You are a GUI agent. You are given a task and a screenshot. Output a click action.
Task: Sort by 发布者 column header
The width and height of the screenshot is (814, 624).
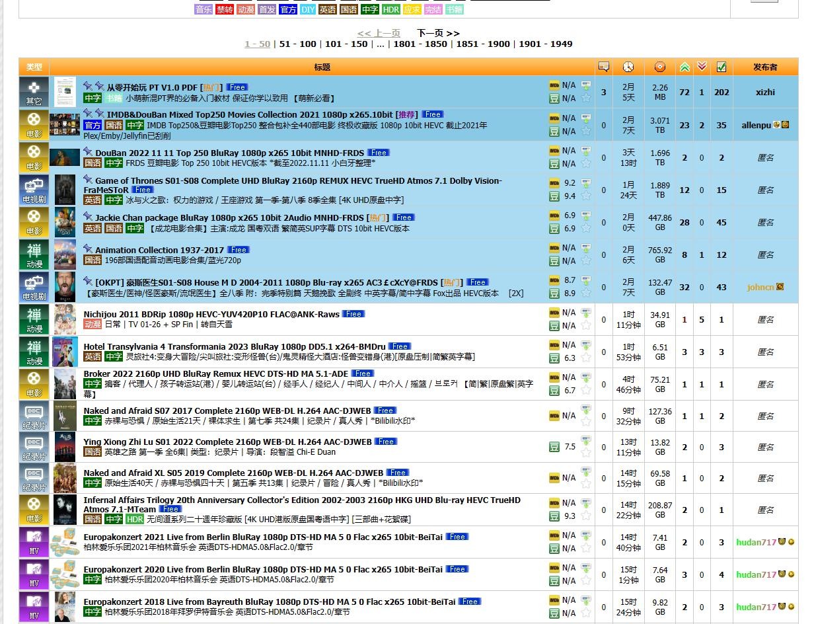[x=765, y=67]
